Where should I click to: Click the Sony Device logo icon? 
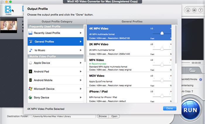click(x=30, y=97)
